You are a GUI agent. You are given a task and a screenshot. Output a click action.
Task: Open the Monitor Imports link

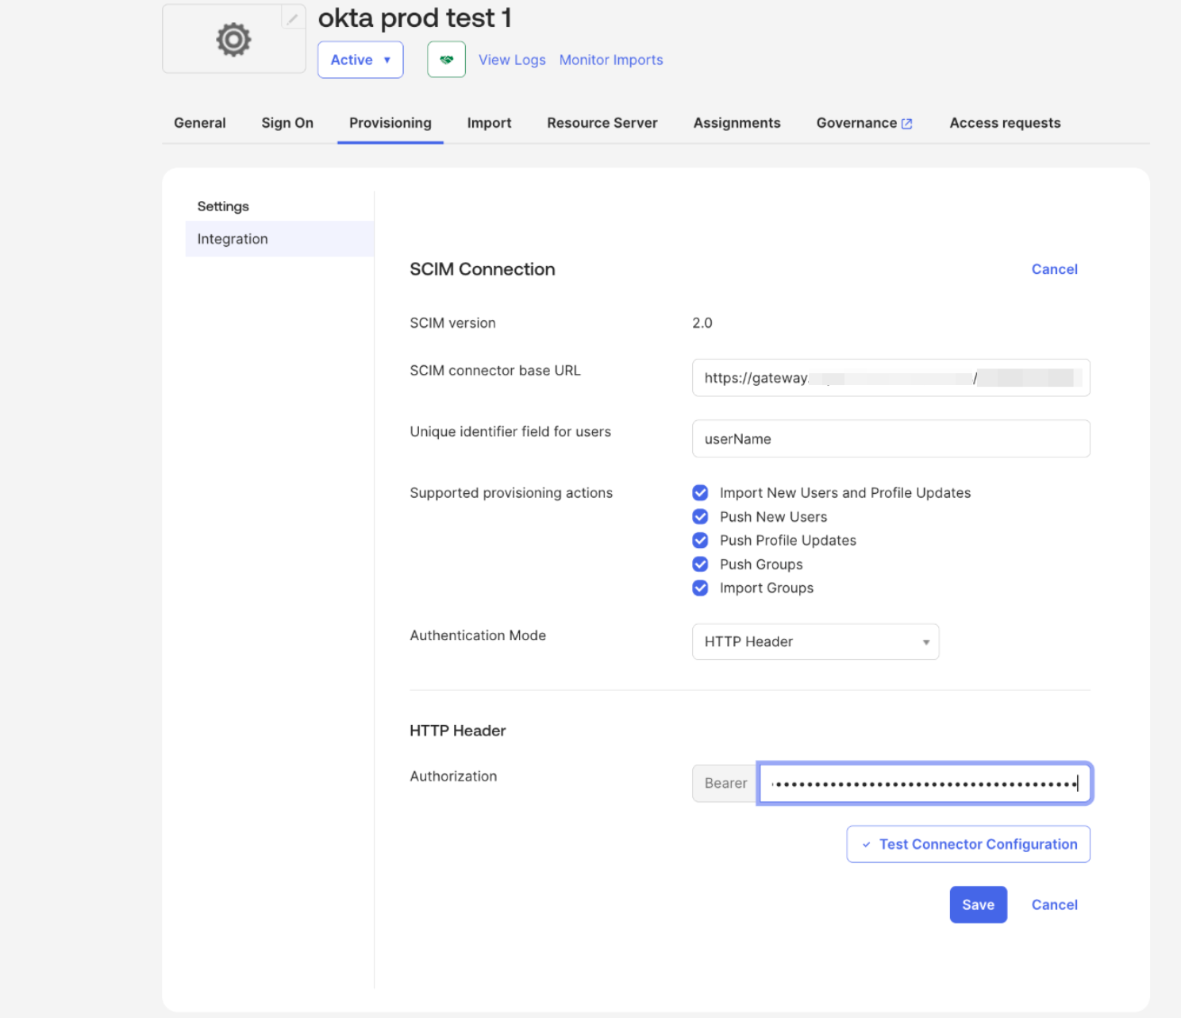coord(611,60)
